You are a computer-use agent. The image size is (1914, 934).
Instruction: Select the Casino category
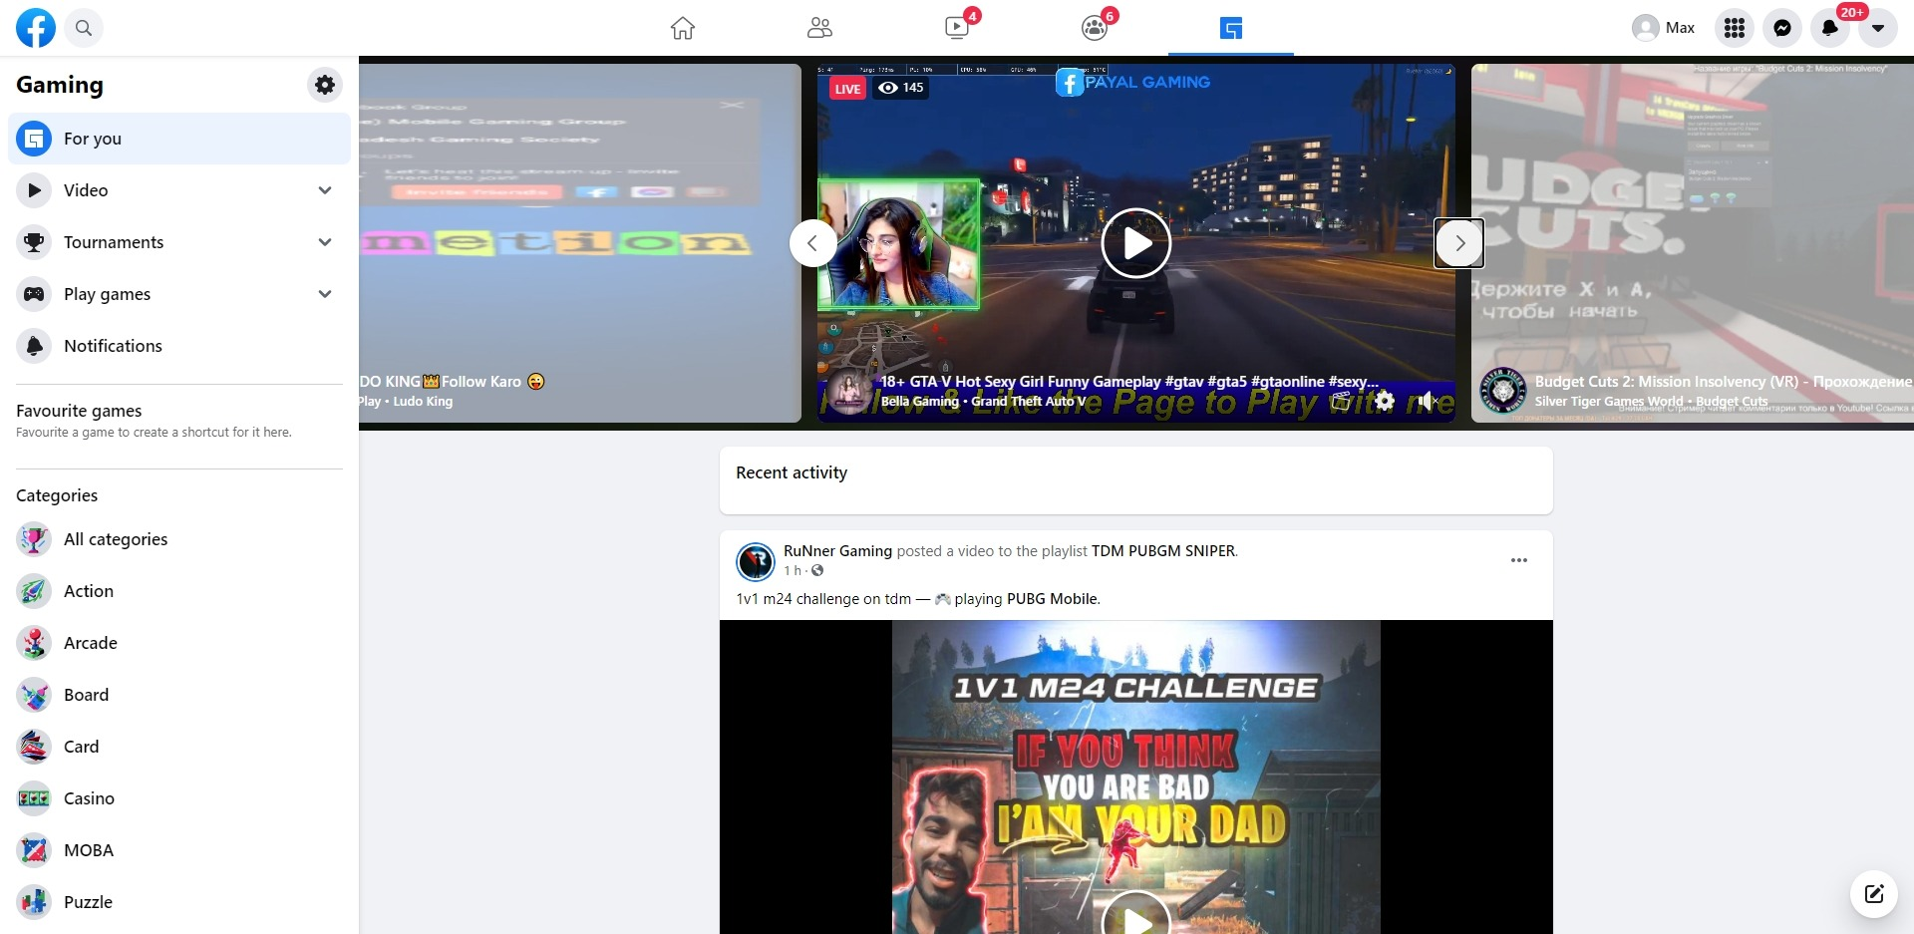(179, 798)
